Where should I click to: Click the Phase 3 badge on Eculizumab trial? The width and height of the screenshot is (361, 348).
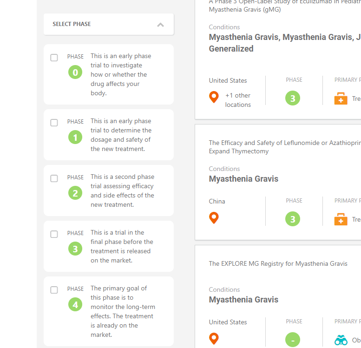coord(293,98)
